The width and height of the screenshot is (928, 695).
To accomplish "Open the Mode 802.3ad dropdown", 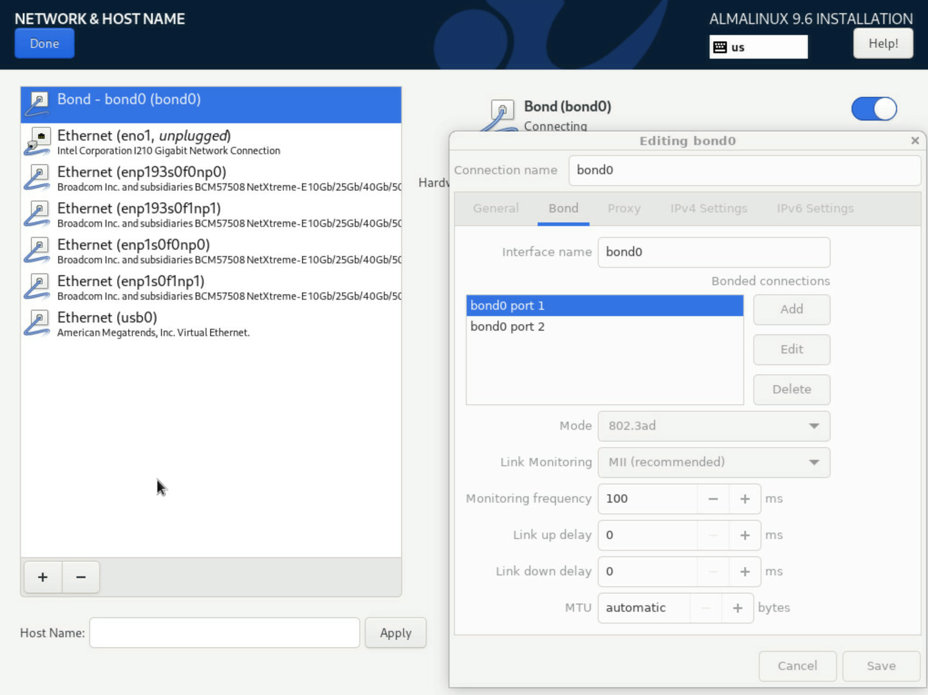I will (714, 426).
